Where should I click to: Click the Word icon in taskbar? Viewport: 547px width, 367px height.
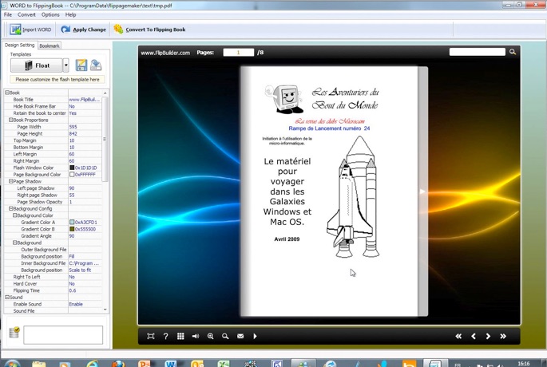pos(170,364)
